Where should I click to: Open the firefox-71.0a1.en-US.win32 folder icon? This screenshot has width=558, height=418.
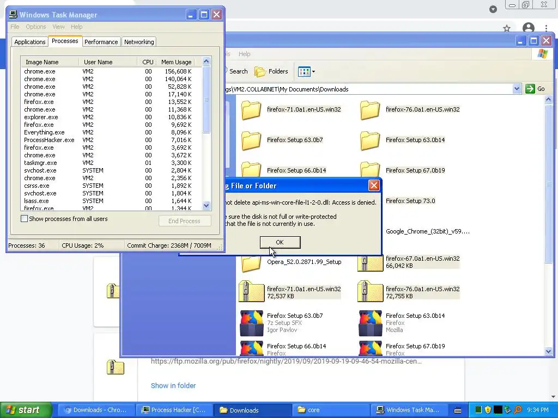(251, 110)
